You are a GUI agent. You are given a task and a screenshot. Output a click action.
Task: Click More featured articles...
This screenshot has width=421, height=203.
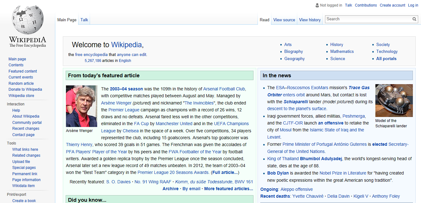(228, 189)
